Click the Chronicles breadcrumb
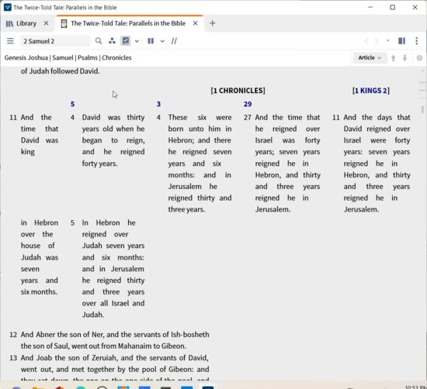 click(116, 57)
